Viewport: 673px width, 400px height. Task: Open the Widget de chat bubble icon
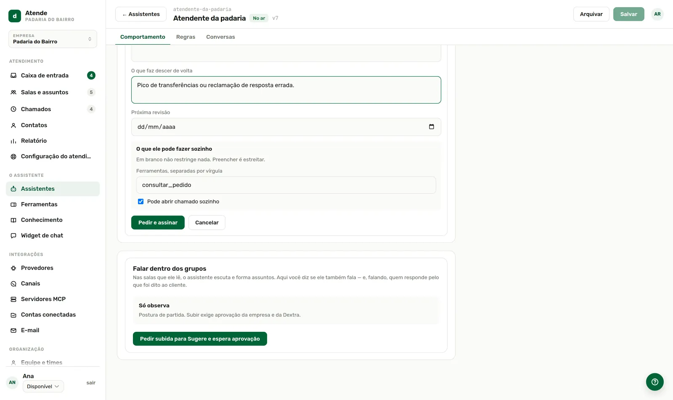(13, 235)
